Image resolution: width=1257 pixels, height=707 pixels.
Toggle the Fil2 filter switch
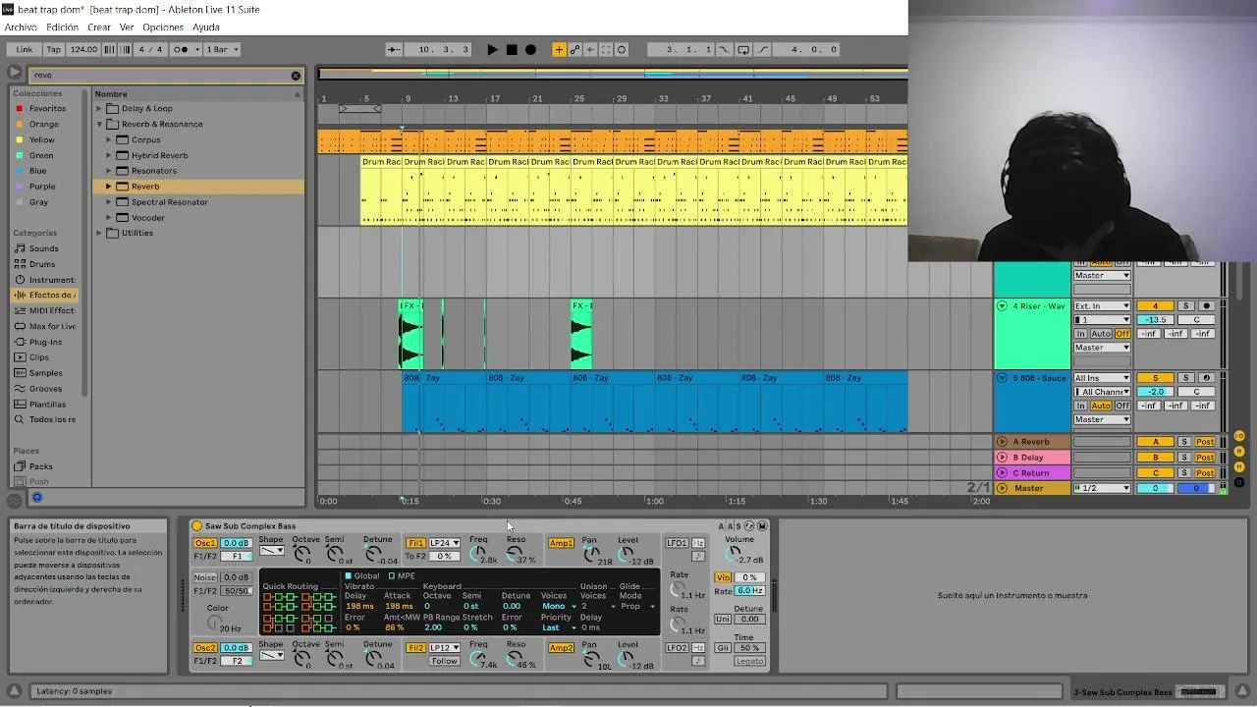[x=415, y=648]
